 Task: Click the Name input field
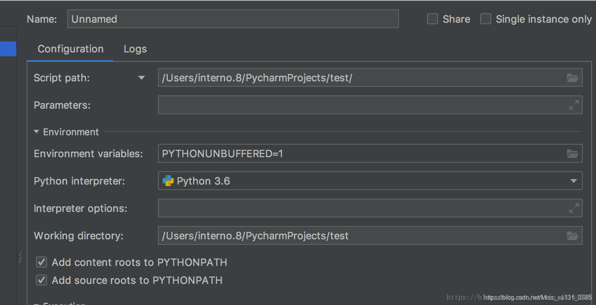[233, 19]
